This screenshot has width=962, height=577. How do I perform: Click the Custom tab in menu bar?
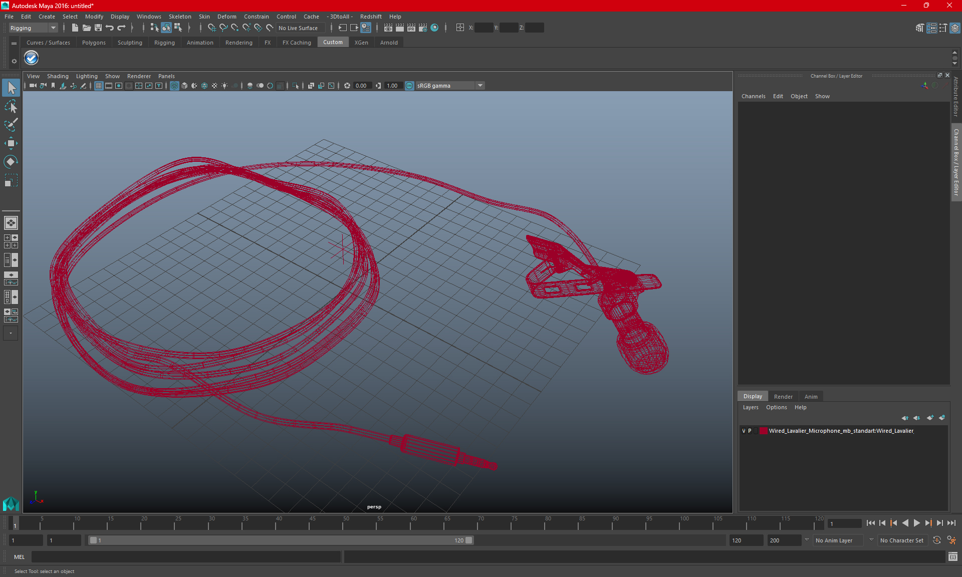point(333,43)
